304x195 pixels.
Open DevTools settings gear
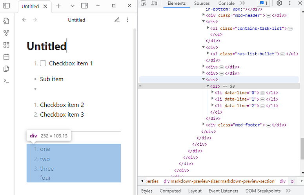(x=279, y=3)
